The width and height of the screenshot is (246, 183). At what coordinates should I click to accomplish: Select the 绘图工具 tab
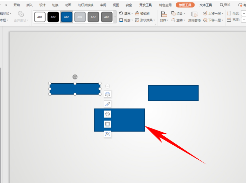tap(185, 5)
